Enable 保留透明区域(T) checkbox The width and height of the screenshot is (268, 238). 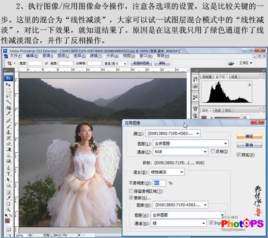[x=131, y=191]
